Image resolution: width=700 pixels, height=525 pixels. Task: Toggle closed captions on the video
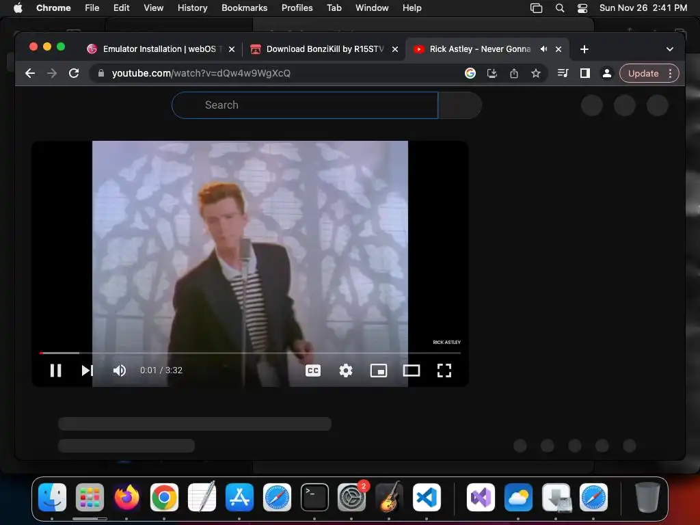(313, 370)
